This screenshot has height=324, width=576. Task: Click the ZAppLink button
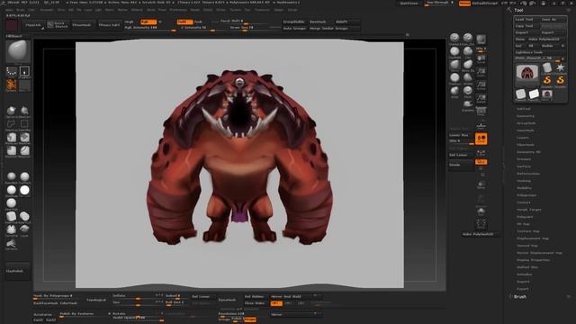click(33, 25)
